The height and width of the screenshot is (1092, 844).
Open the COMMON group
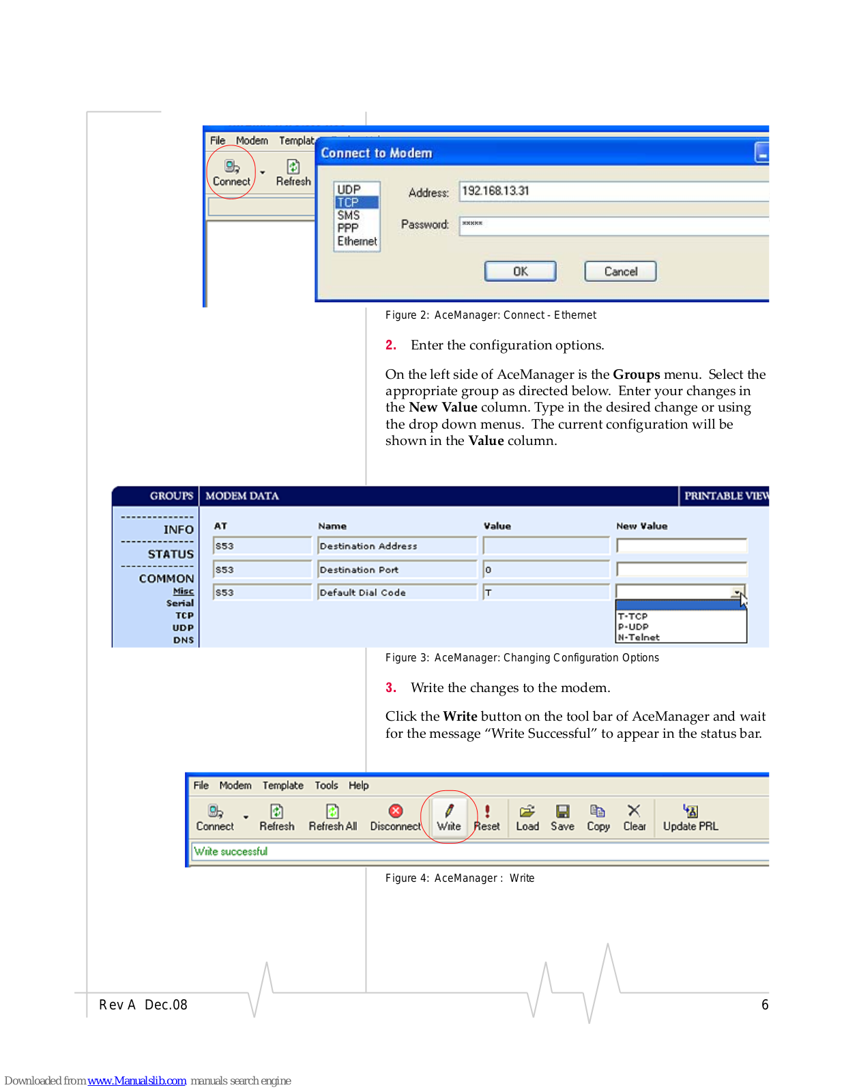click(166, 579)
